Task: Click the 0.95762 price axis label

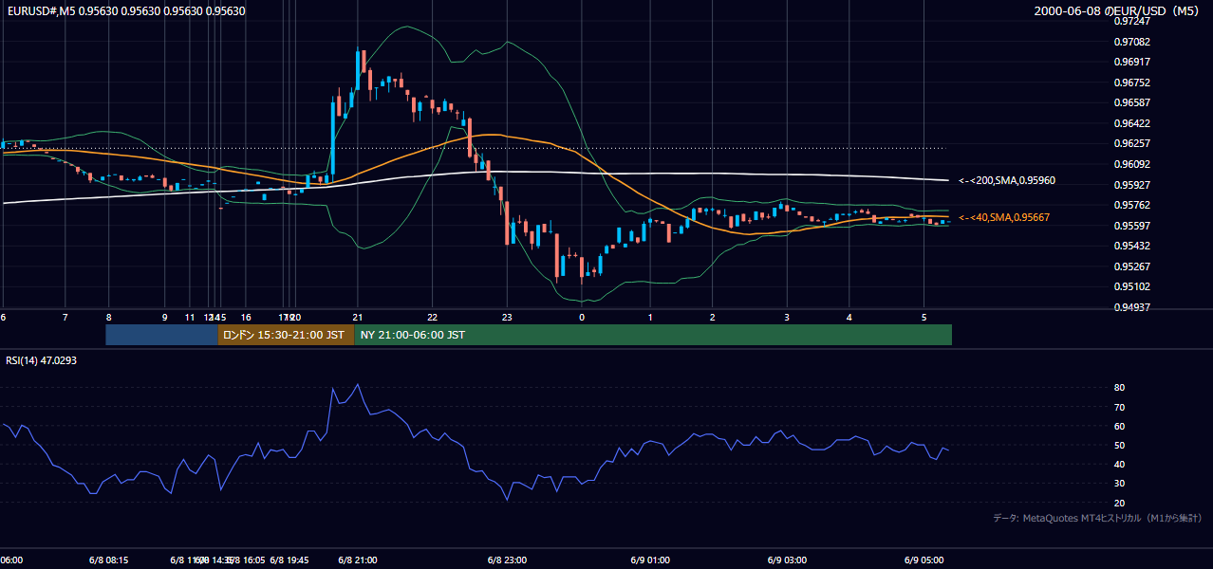Action: coord(1131,205)
